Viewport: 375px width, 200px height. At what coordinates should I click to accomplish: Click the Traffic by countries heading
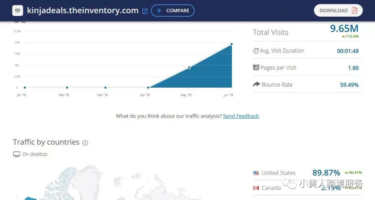[x=46, y=142]
